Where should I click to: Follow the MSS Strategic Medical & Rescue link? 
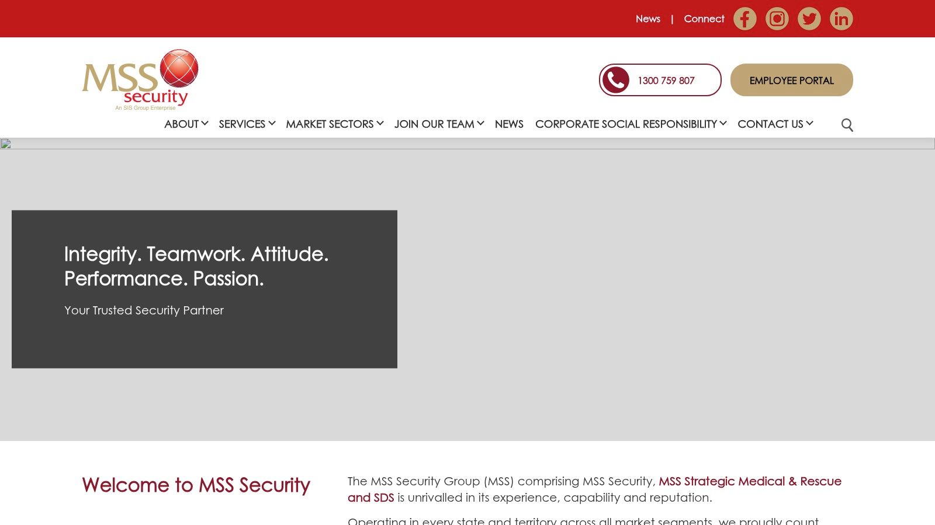(x=750, y=481)
